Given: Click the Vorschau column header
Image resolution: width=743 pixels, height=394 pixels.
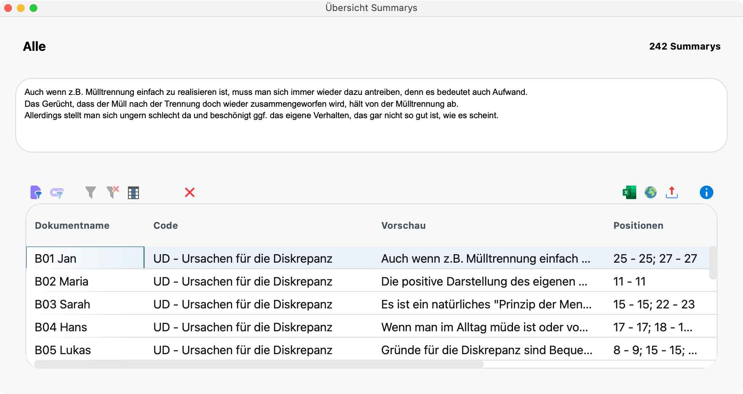Looking at the screenshot, I should (403, 226).
